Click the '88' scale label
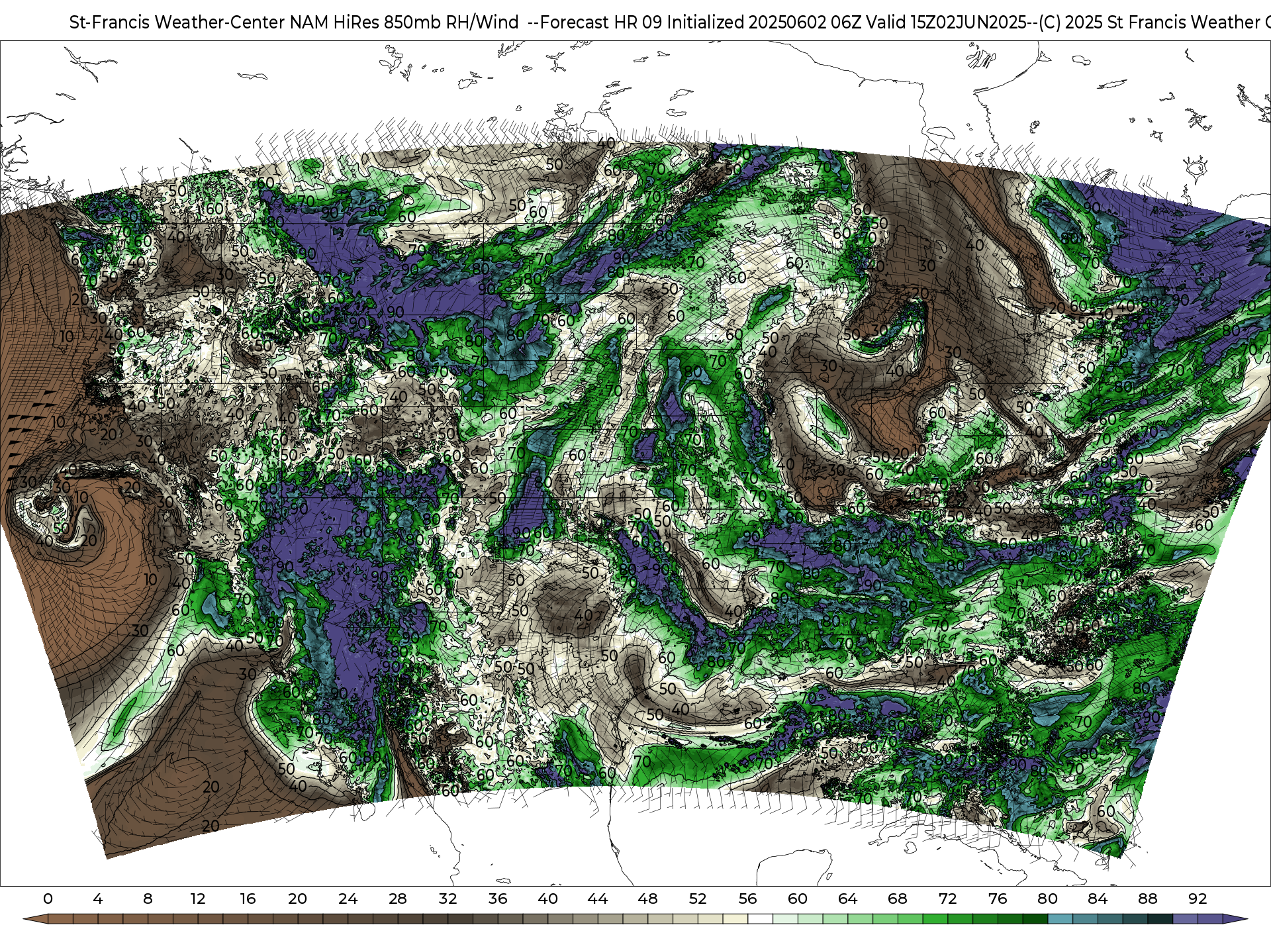This screenshot has width=1271, height=927. click(x=1147, y=899)
